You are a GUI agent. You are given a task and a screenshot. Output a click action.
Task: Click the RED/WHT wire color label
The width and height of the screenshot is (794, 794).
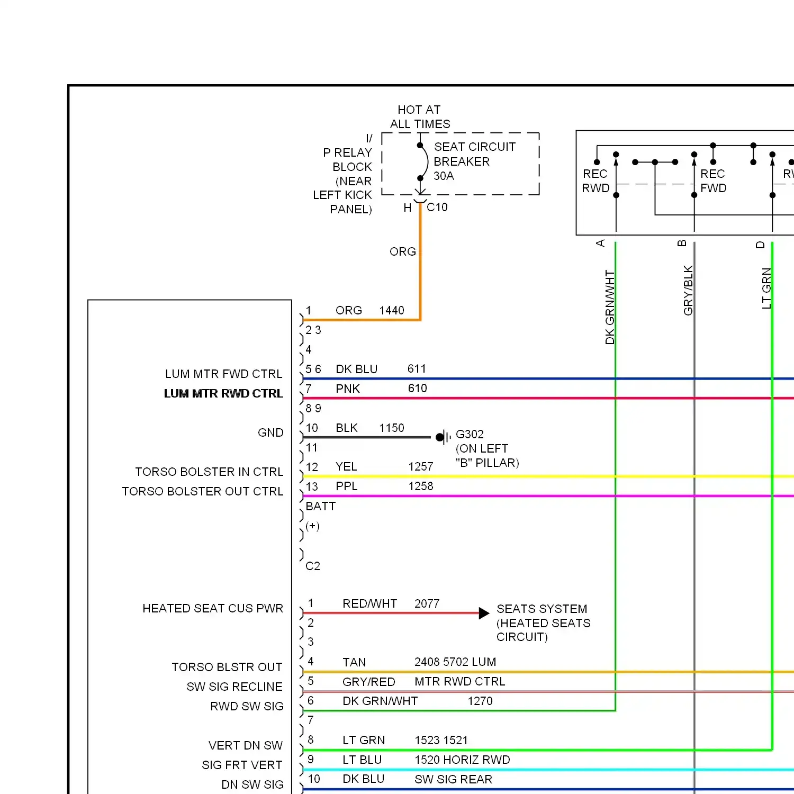click(x=370, y=604)
